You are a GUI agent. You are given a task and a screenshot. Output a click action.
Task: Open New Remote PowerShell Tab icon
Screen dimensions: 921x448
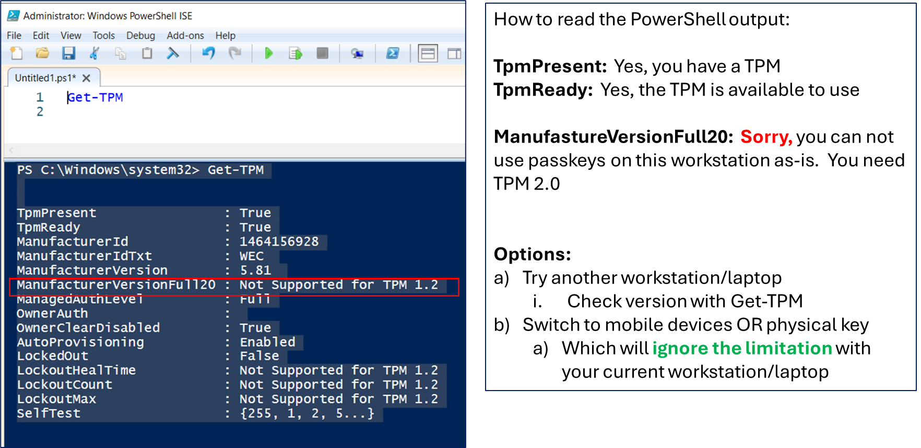click(357, 53)
